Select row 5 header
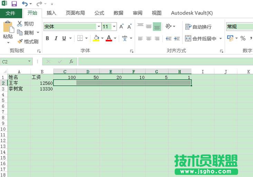 [x=3, y=100]
